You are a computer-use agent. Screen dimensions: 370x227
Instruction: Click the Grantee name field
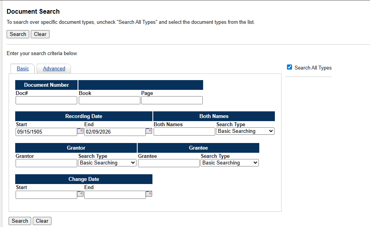point(168,163)
